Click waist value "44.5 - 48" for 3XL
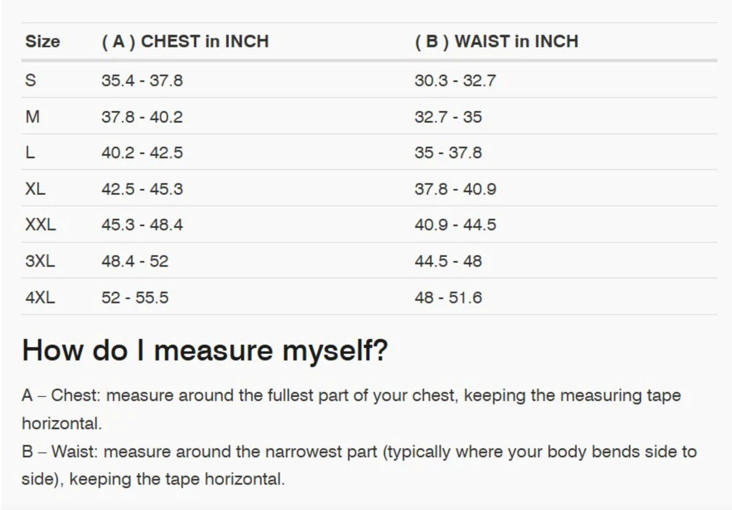The width and height of the screenshot is (732, 510). pyautogui.click(x=448, y=261)
